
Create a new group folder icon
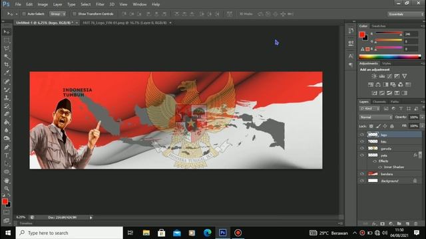click(x=399, y=224)
